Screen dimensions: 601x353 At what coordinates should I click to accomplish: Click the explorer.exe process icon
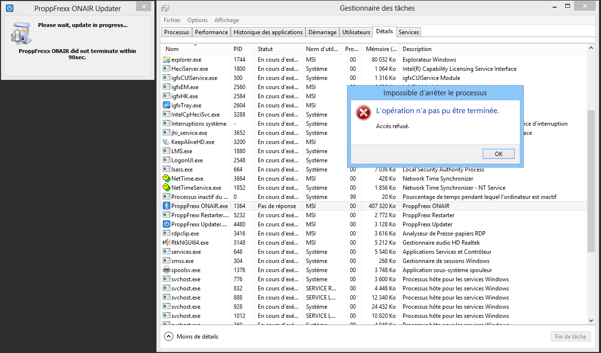(167, 60)
